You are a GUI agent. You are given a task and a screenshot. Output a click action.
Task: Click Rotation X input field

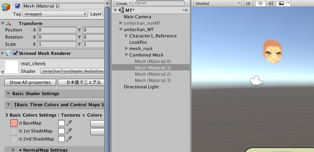tap(57, 37)
